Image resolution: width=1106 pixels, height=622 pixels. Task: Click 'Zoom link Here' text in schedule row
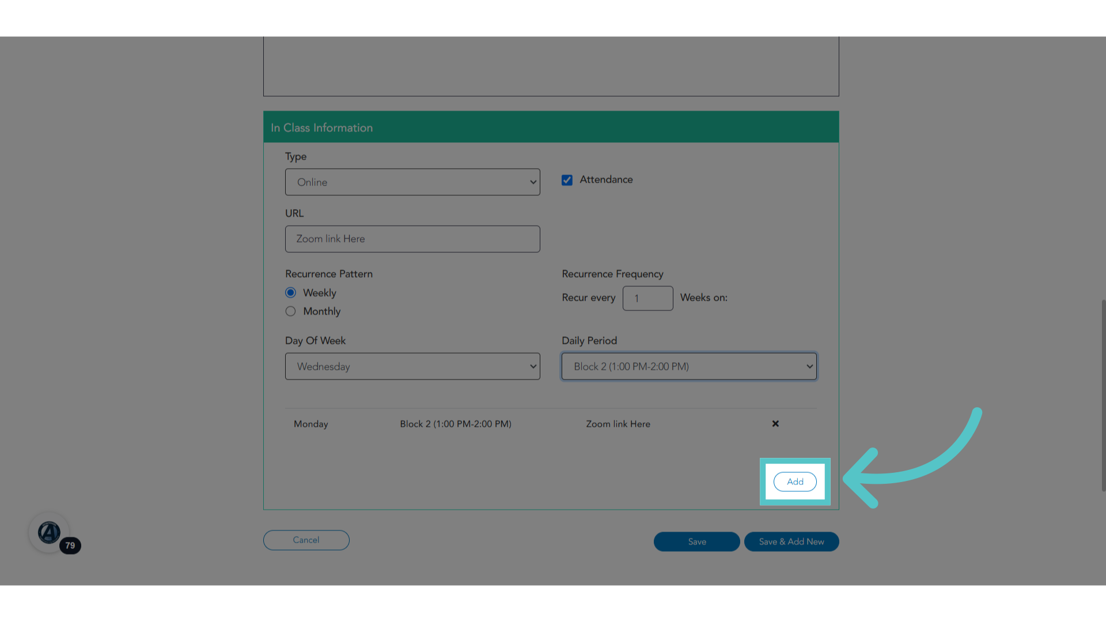[618, 424]
